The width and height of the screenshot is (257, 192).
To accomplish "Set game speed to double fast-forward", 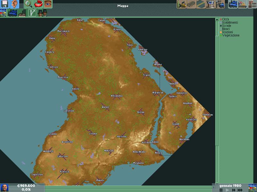I will [234, 190].
